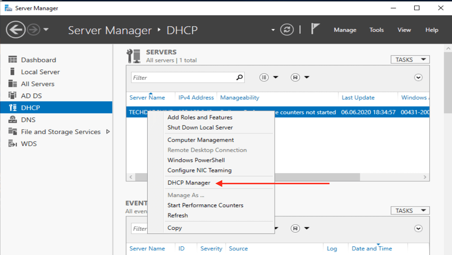Click the main pane vertical scroll up arrow
452x255 pixels.
448,48
